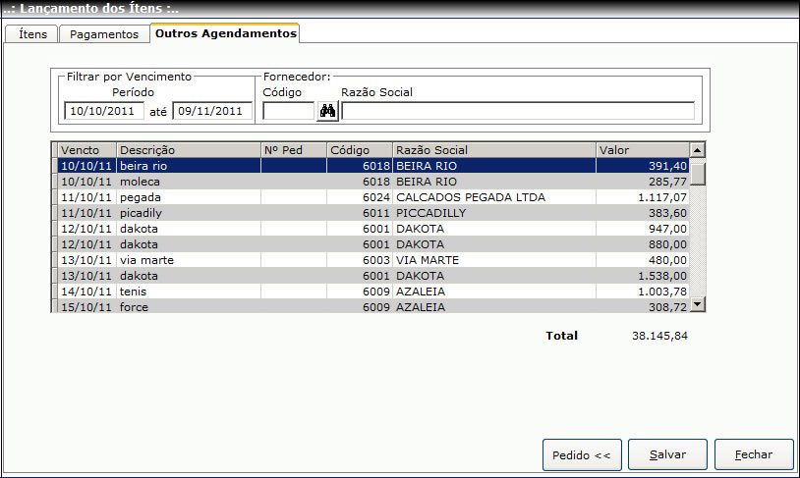Click the Fechar button
800x478 pixels.
click(x=754, y=454)
